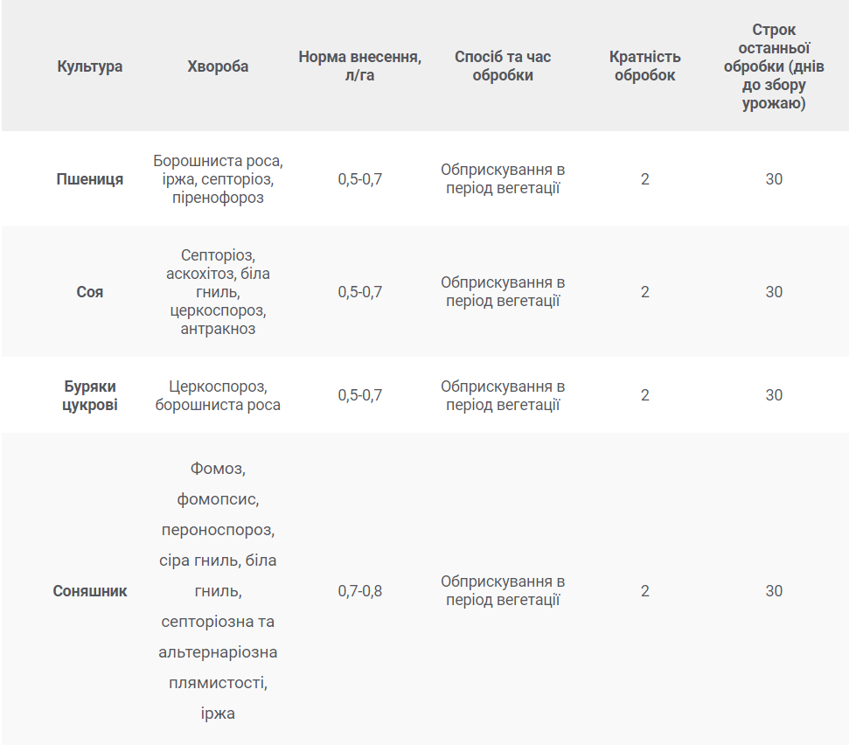Select the Норма внесення, л/га header
The height and width of the screenshot is (745, 849).
(359, 66)
